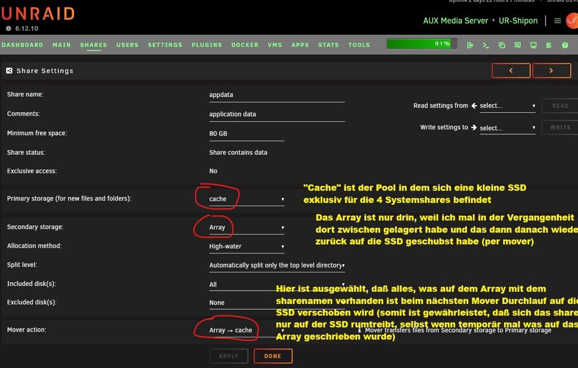Open the Primary storage dropdown showing cache
Viewport: 578px width, 368px height.
point(247,199)
